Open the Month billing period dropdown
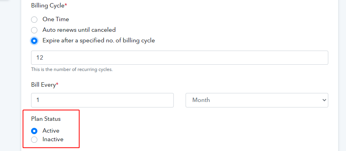The height and width of the screenshot is (151, 346). pos(257,100)
